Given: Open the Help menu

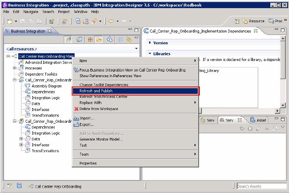Looking at the screenshot, I should pos(95,12).
